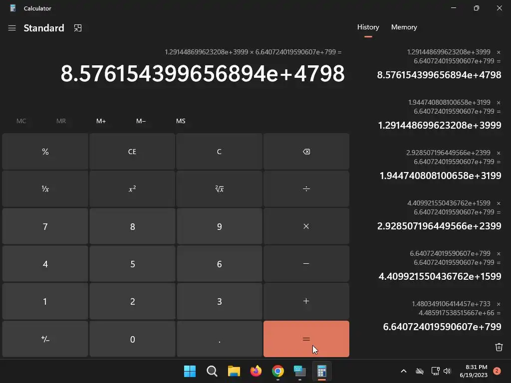The image size is (511, 383).
Task: Select history entry 2.928507196449566e+2399 result
Action: pyautogui.click(x=439, y=226)
